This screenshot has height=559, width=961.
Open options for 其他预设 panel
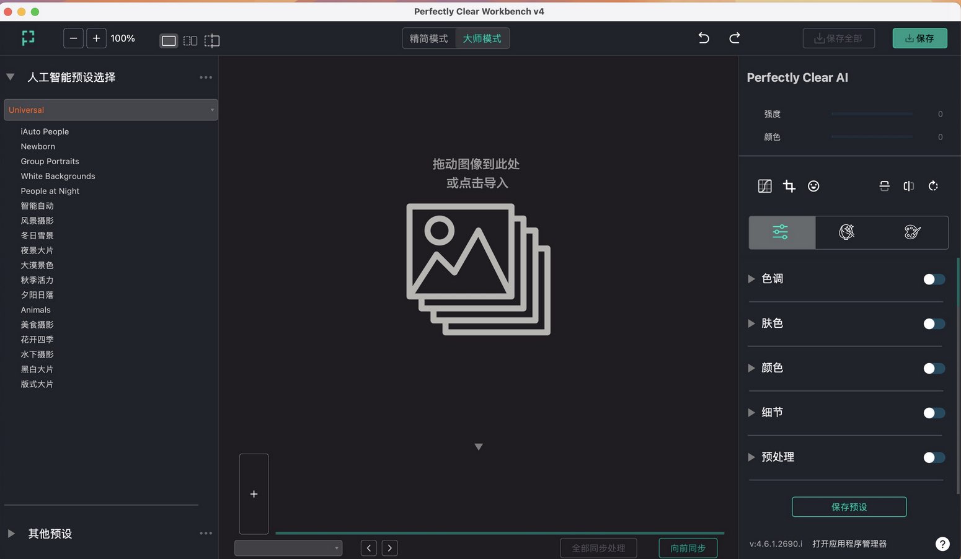tap(206, 533)
